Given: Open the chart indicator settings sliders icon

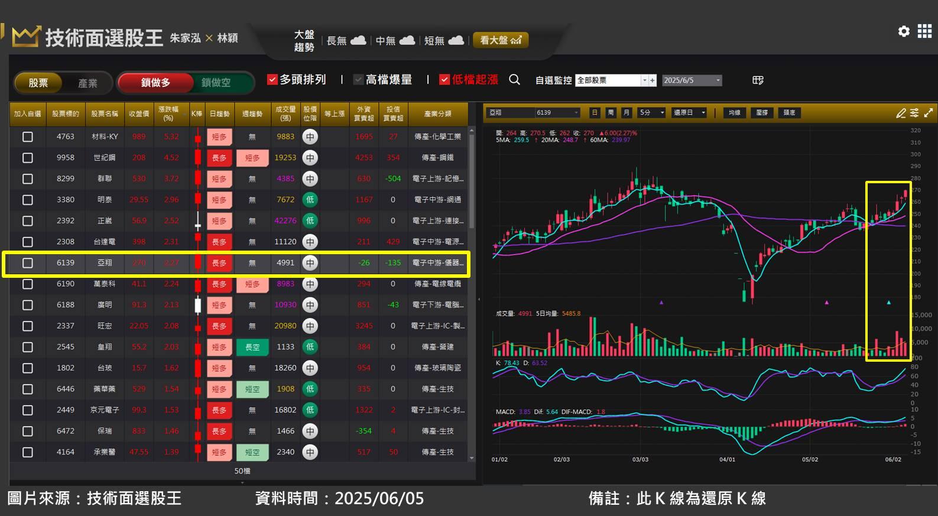Looking at the screenshot, I should click(x=914, y=113).
